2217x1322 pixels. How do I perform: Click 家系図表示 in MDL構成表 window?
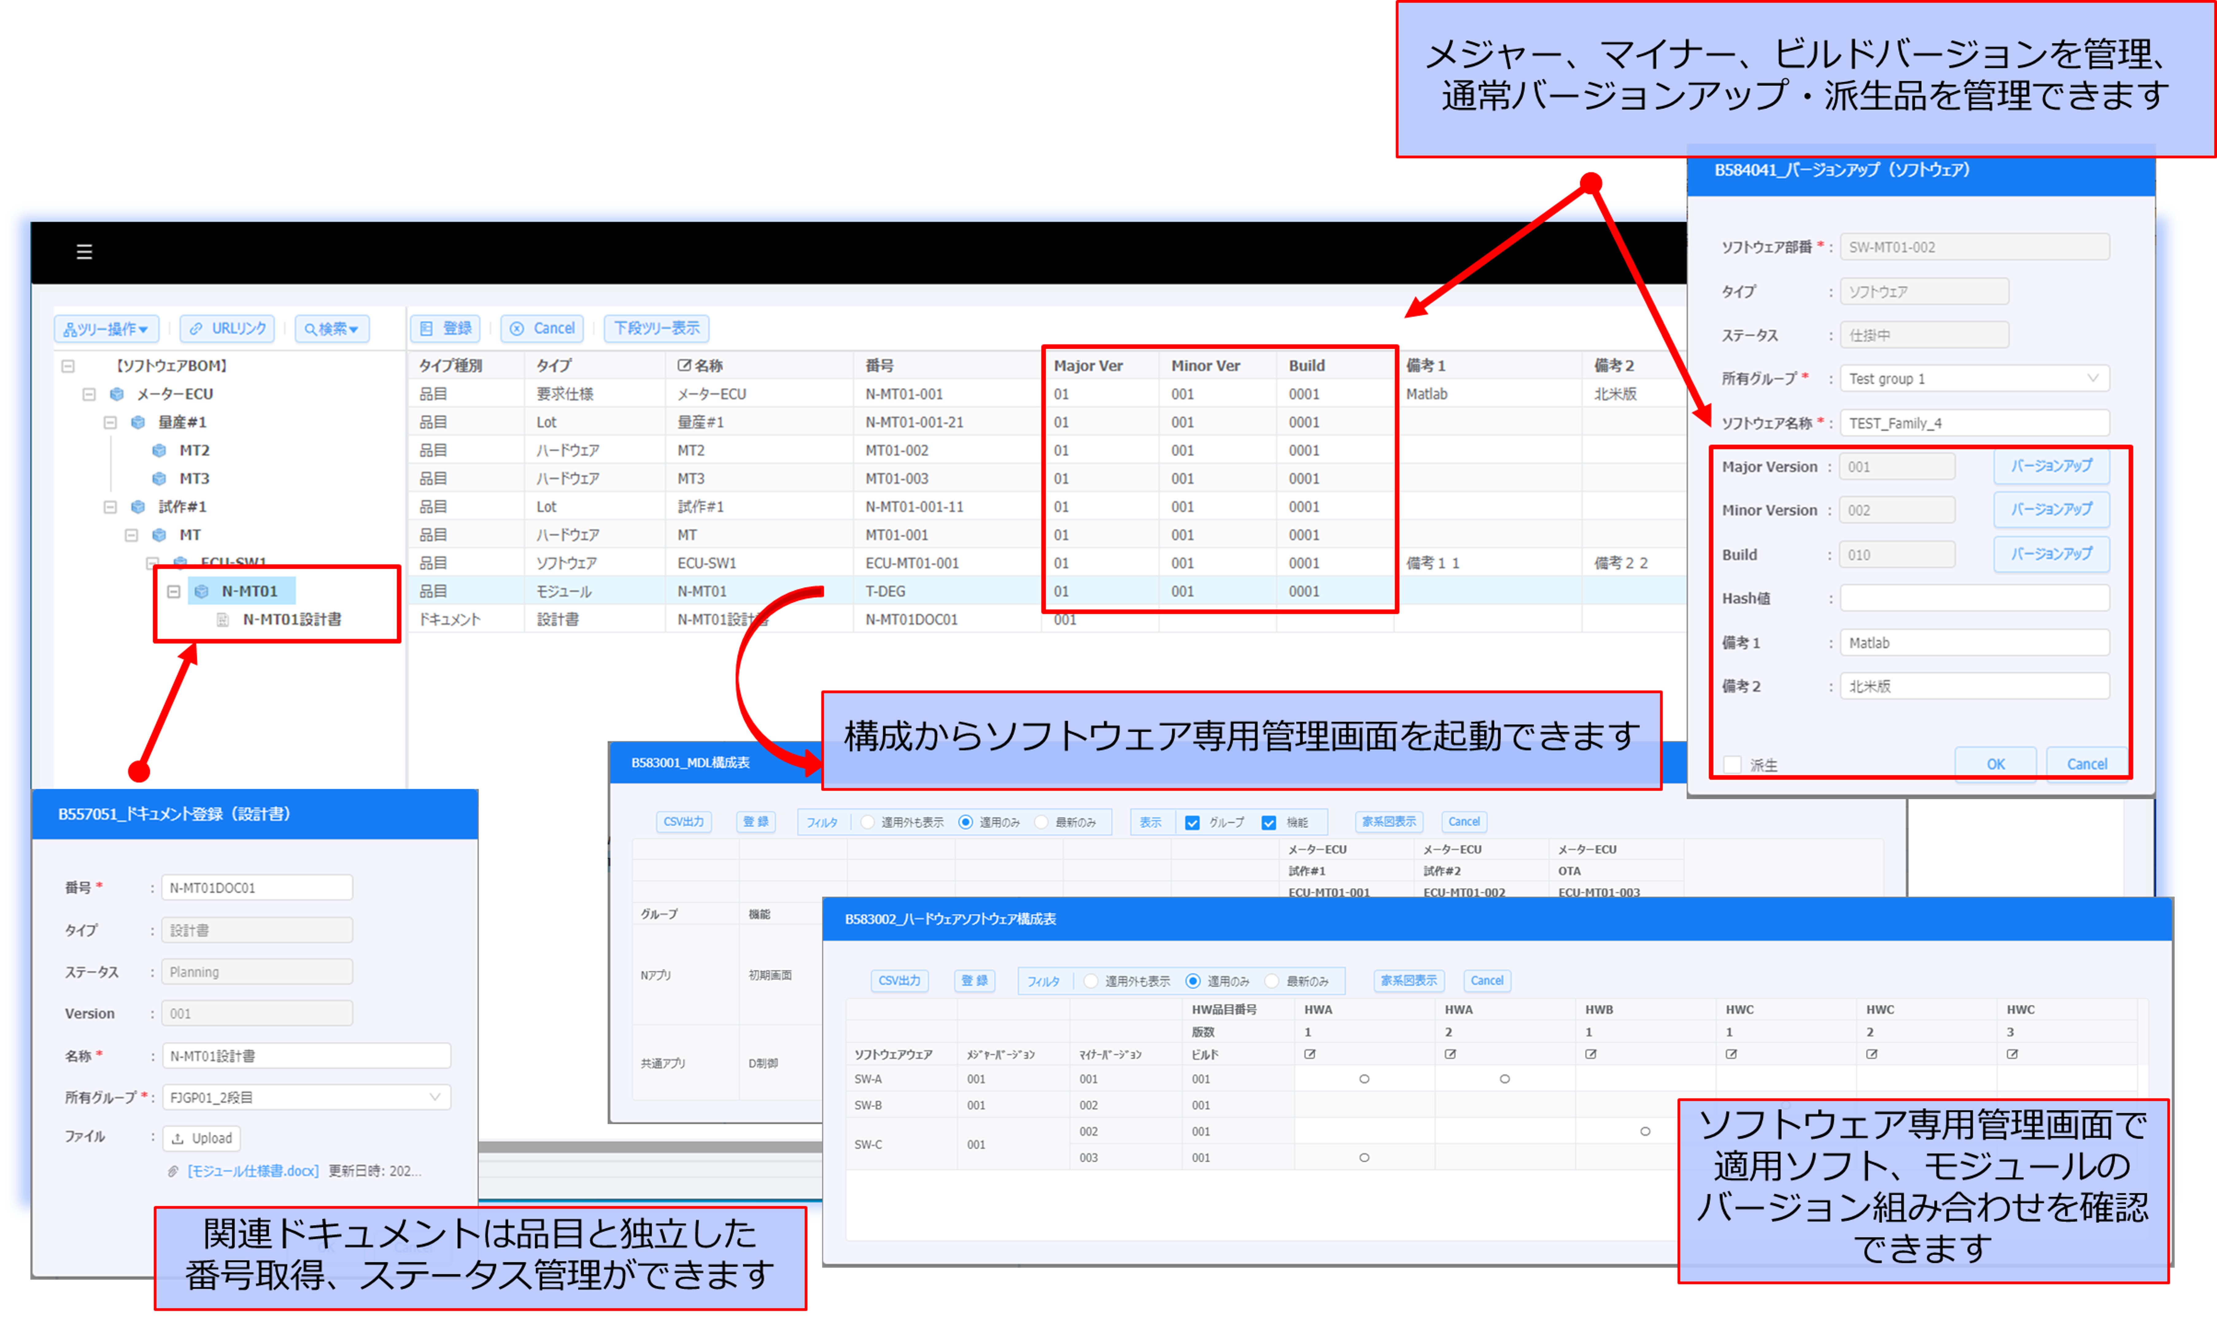point(1389,822)
